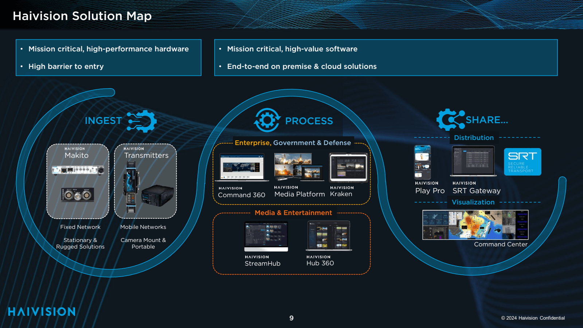The image size is (583, 328).
Task: Open the Kraken tablet screenshot
Action: pos(348,168)
